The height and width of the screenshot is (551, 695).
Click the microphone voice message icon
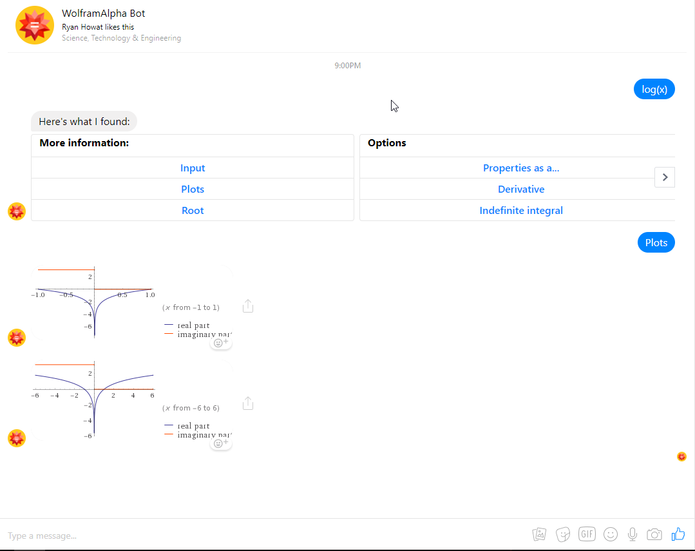coord(633,534)
